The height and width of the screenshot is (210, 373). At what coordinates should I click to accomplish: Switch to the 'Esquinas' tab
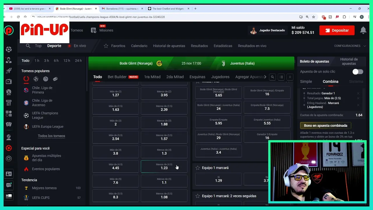point(197,77)
